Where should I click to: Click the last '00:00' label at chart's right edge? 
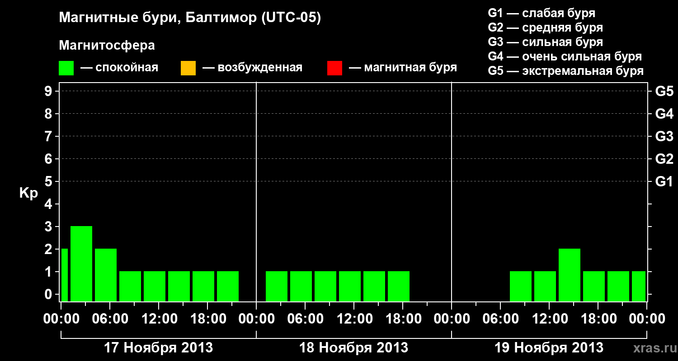click(647, 319)
